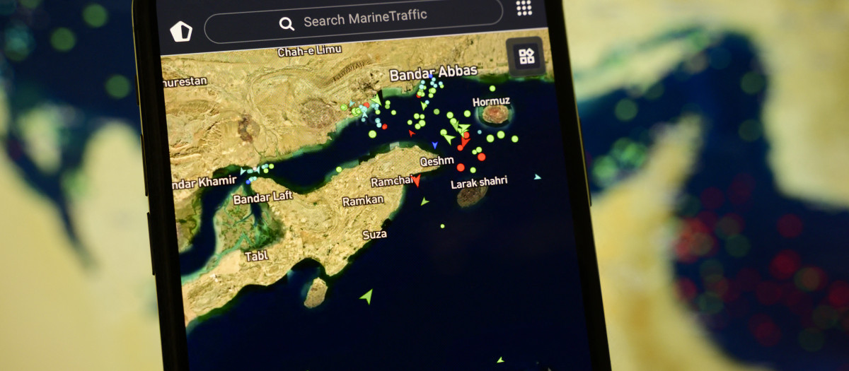Click the Hormuz island label
Image resolution: width=849 pixels, height=371 pixels.
[x=491, y=102]
